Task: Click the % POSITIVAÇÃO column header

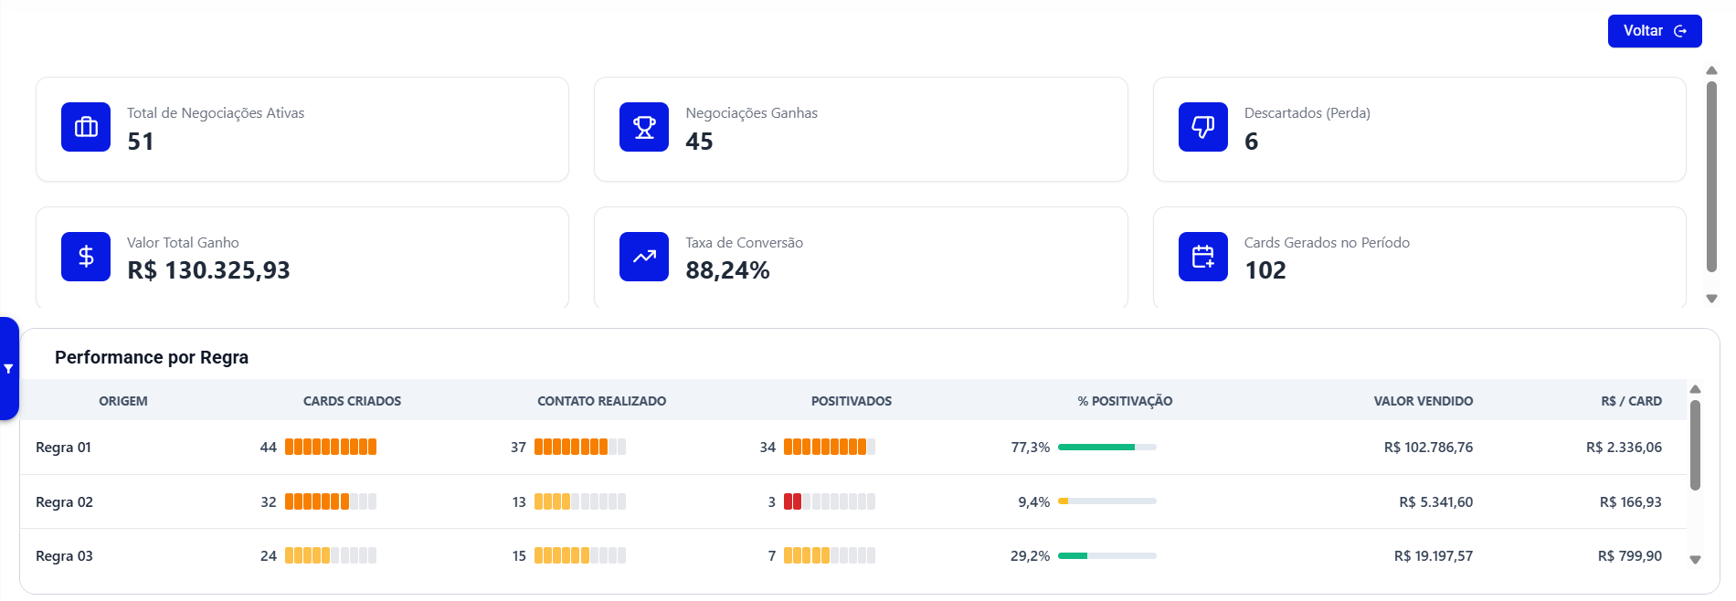Action: coord(1124,401)
